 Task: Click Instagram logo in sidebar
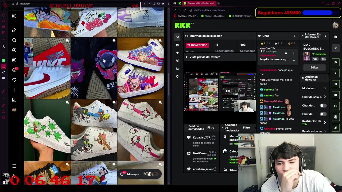point(14,16)
